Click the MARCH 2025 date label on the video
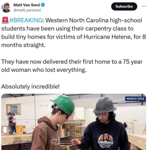This screenshot has height=150, width=148. click(135, 99)
